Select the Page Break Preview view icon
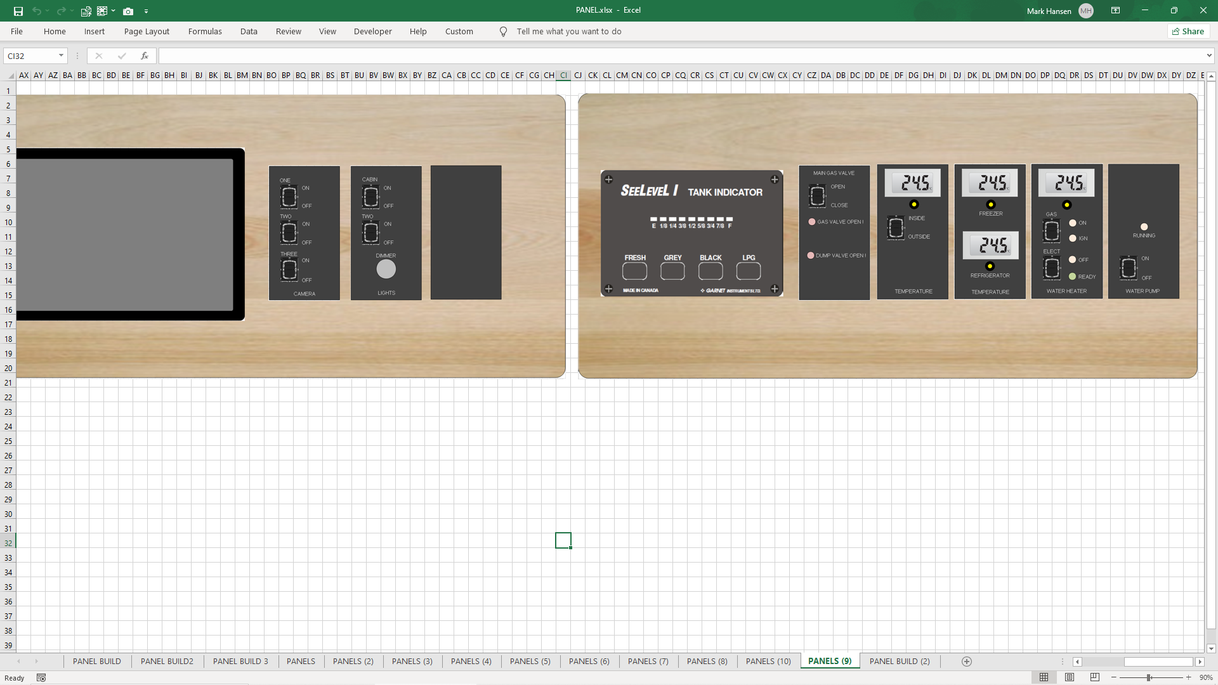The height and width of the screenshot is (685, 1218). click(x=1094, y=677)
